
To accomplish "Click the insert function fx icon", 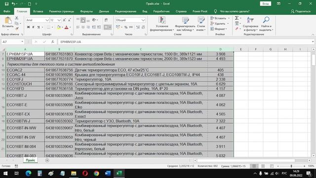I will point(53,42).
